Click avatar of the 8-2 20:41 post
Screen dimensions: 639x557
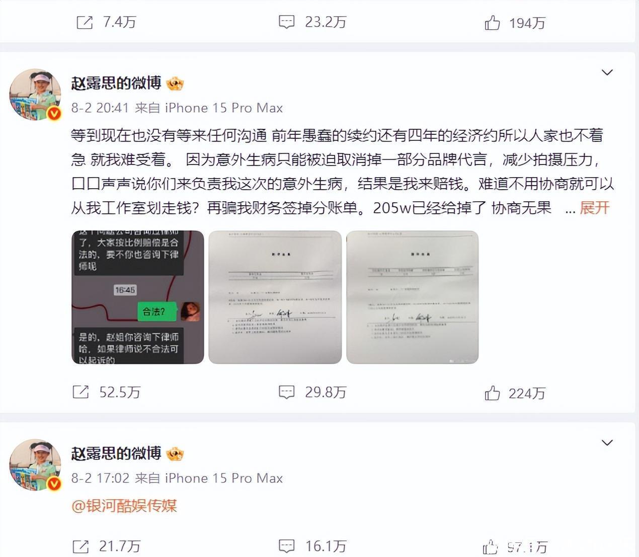[35, 95]
